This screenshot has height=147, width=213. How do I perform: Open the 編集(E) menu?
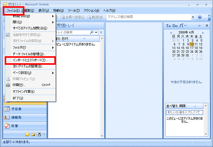click(x=29, y=10)
